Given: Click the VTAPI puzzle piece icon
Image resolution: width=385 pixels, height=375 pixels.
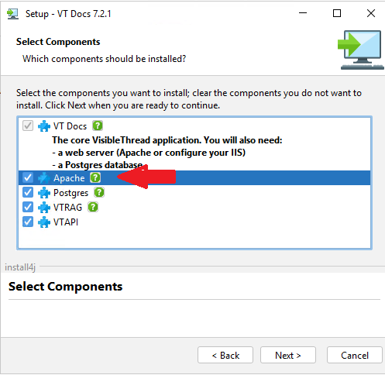Looking at the screenshot, I should pos(44,222).
